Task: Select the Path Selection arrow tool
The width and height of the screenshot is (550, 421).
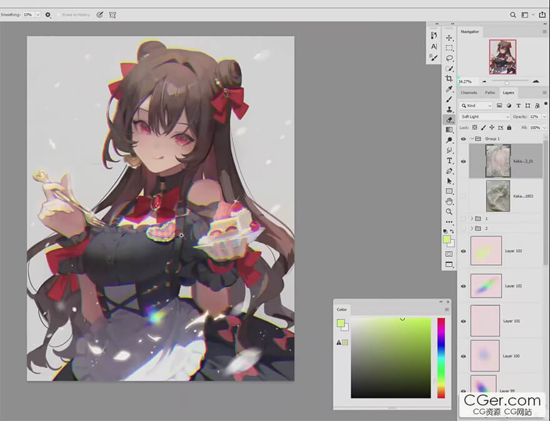Action: point(449,181)
